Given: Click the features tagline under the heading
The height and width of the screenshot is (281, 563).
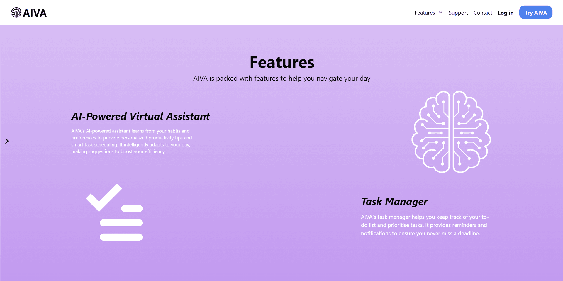Looking at the screenshot, I should click(282, 78).
